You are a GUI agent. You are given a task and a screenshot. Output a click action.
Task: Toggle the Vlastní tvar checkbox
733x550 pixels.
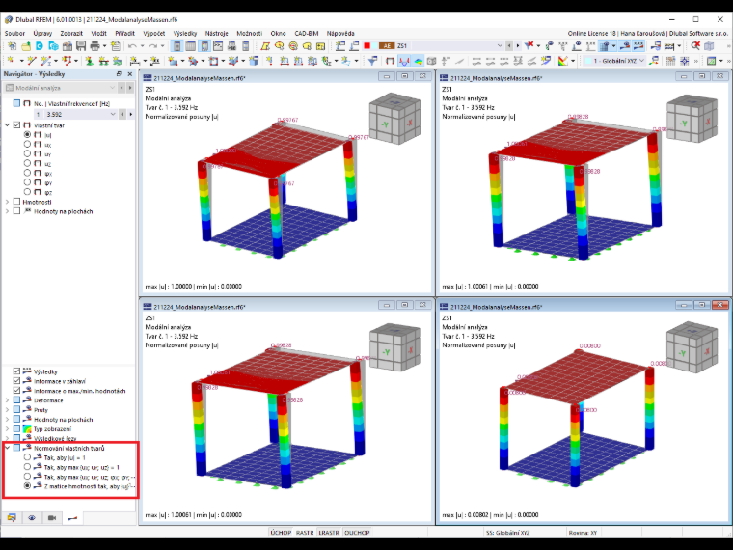(x=16, y=125)
